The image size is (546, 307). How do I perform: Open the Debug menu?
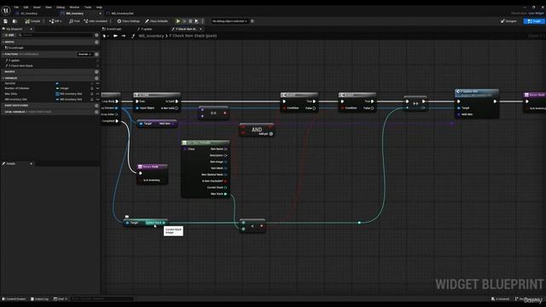pos(61,7)
